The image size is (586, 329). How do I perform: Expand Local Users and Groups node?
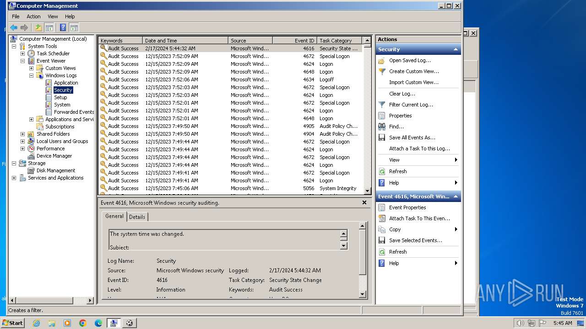(x=22, y=141)
